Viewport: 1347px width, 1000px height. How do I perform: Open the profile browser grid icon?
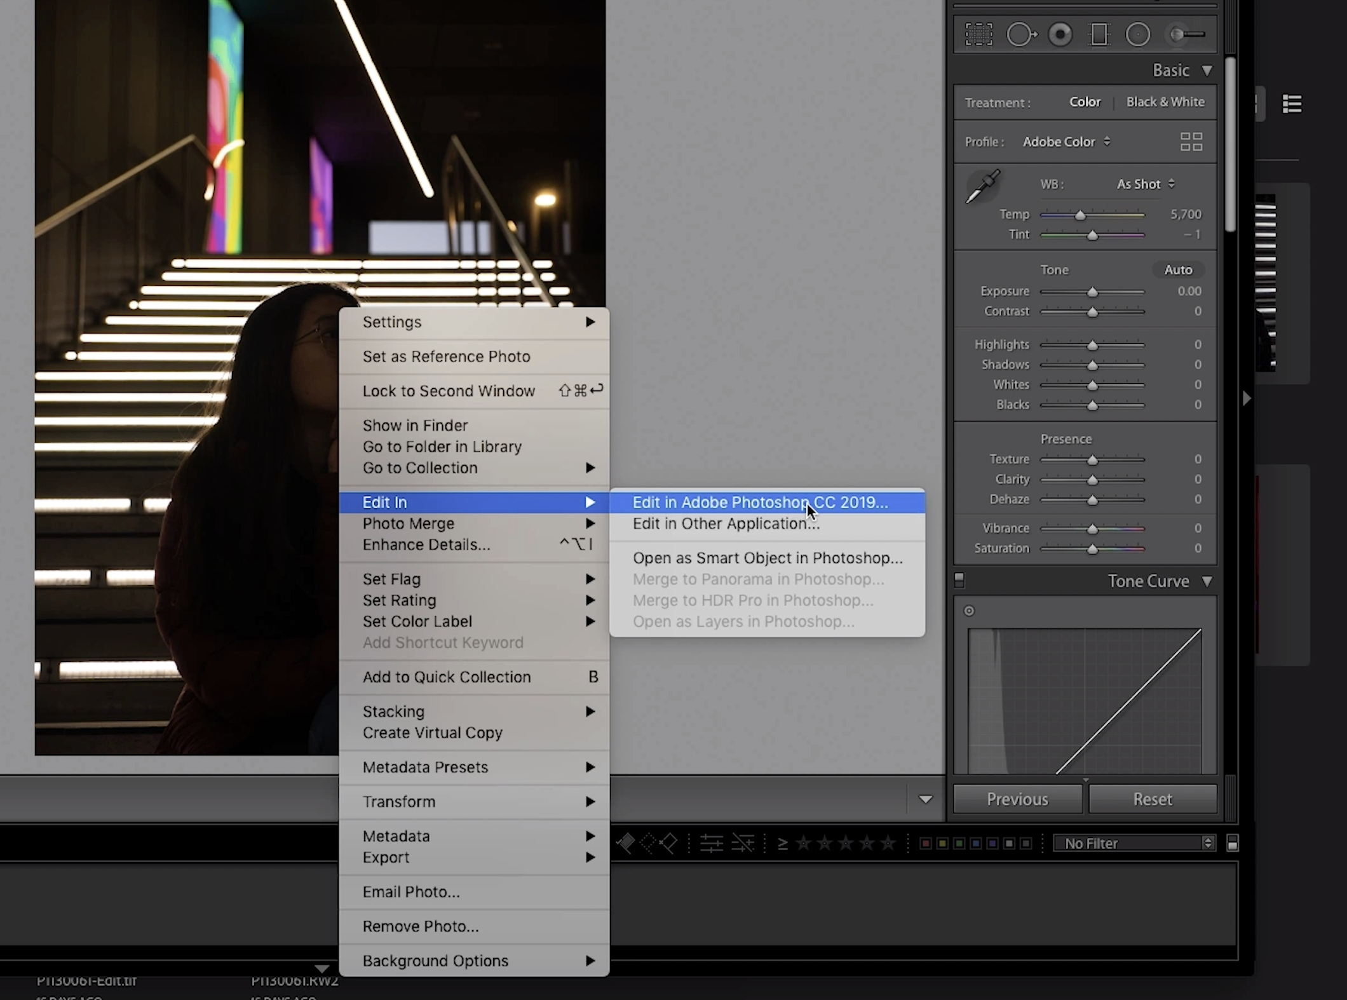pyautogui.click(x=1191, y=141)
